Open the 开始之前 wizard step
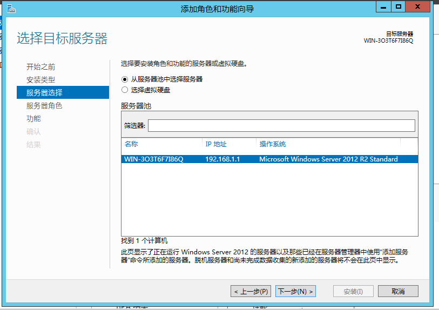 pyautogui.click(x=40, y=66)
